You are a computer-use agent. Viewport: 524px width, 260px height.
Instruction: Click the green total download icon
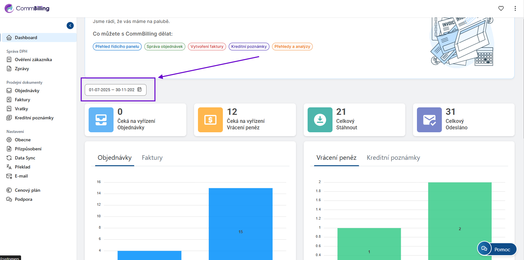pyautogui.click(x=320, y=120)
